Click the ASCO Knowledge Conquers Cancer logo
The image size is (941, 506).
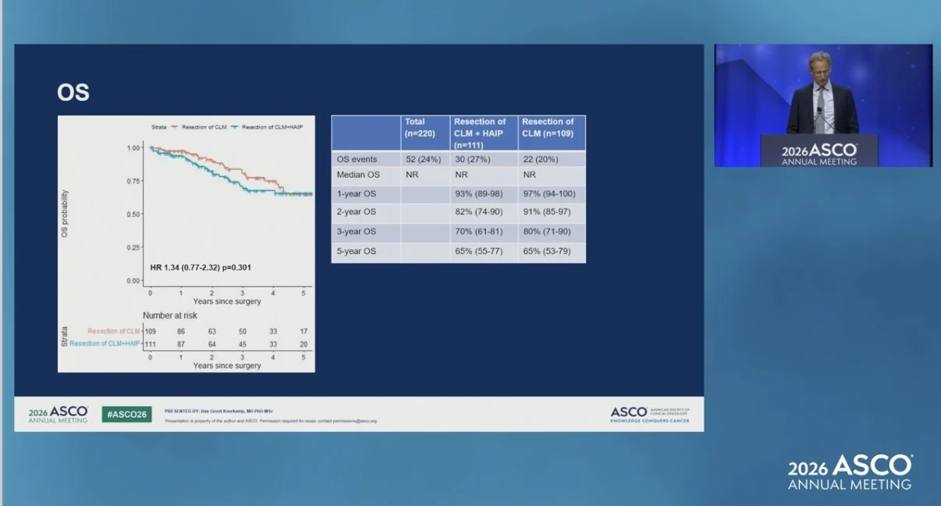coord(649,414)
